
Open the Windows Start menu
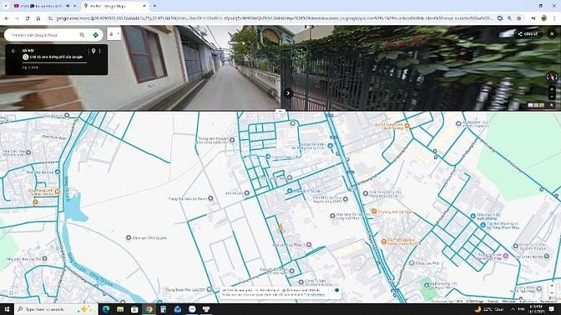pyautogui.click(x=7, y=309)
